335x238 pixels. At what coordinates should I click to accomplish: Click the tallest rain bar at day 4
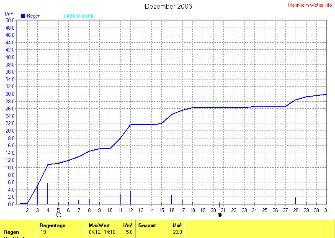[x=48, y=194]
